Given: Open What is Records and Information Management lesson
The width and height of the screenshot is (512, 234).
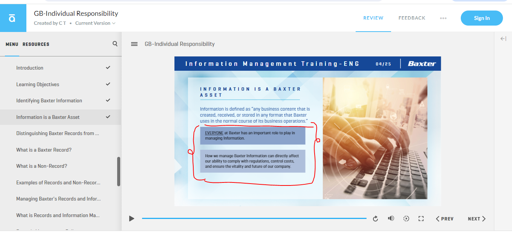Looking at the screenshot, I should tap(60, 215).
